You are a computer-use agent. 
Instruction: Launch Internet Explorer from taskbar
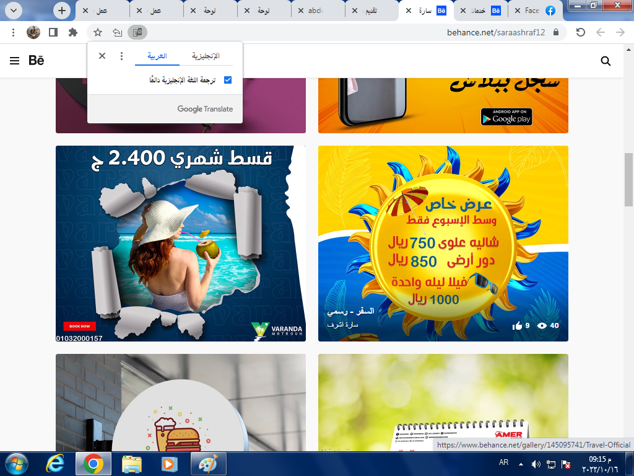pyautogui.click(x=55, y=464)
